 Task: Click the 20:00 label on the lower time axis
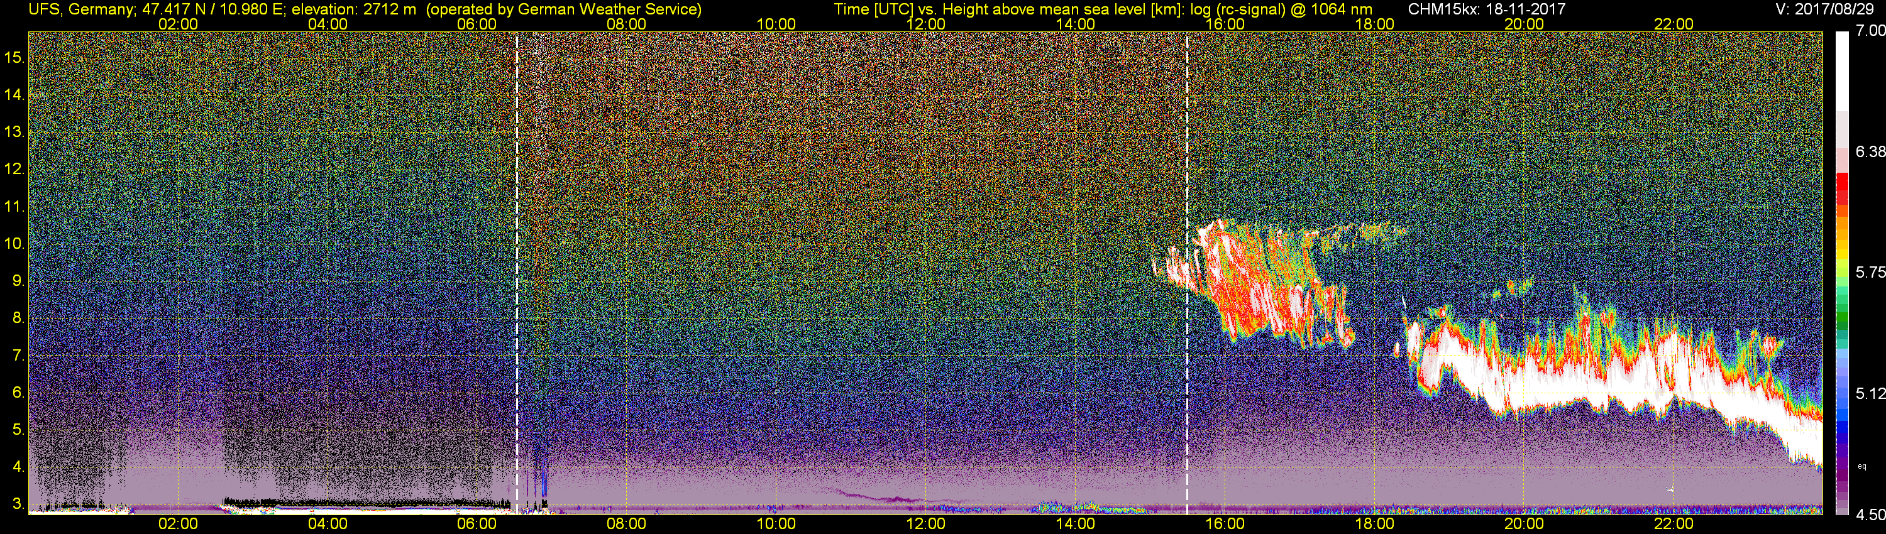coord(1525,524)
